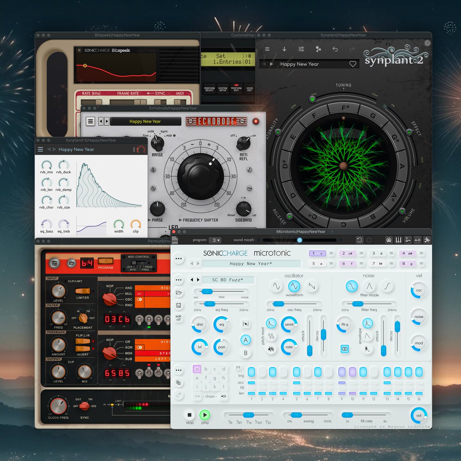Click Microtonic play button
Image resolution: width=461 pixels, height=461 pixels.
[x=205, y=415]
